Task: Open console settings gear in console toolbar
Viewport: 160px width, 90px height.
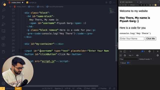Action: click(158, 55)
